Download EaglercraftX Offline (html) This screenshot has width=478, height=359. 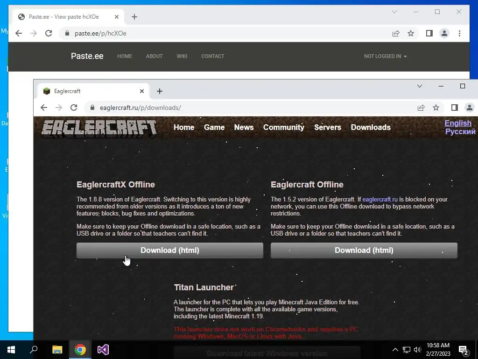coord(170,251)
